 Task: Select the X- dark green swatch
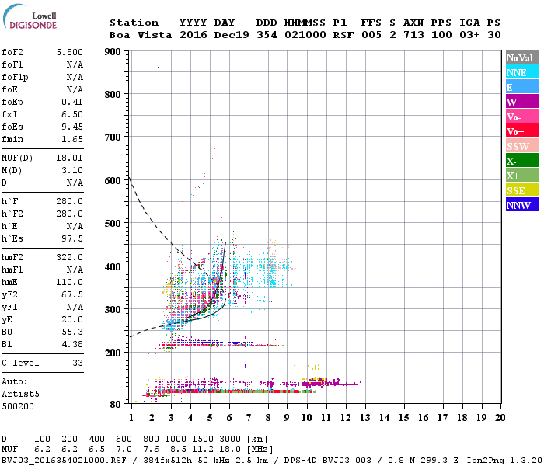(x=522, y=161)
